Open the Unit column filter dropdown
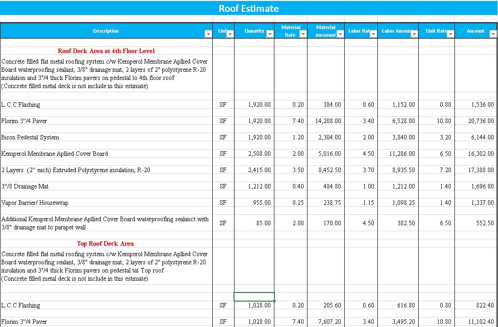 click(230, 34)
